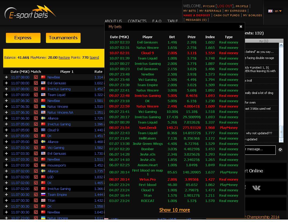Open the Express section

(x=23, y=38)
